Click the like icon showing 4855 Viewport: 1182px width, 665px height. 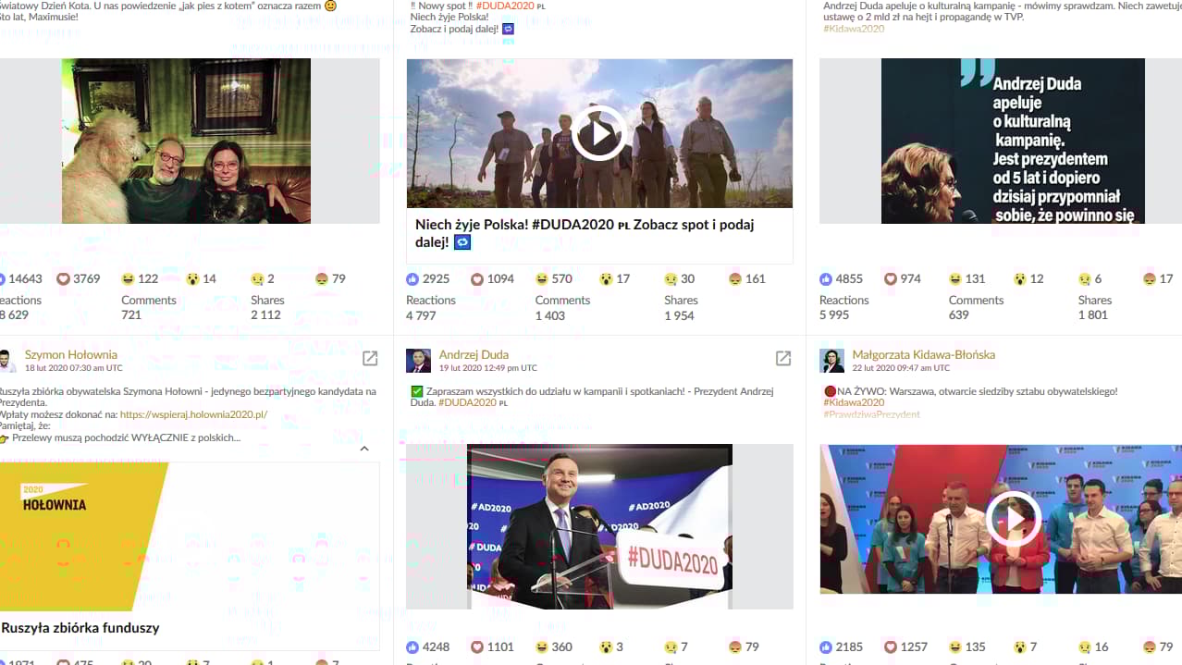826,278
